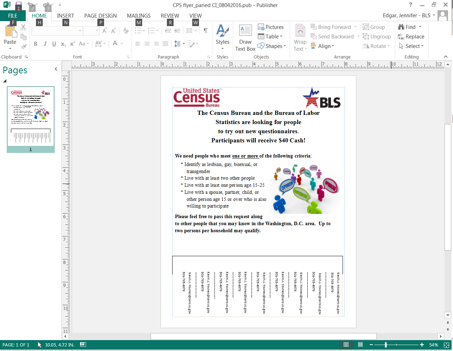Insert a picture using Pictures icon
This screenshot has height=351, width=453.
(271, 27)
